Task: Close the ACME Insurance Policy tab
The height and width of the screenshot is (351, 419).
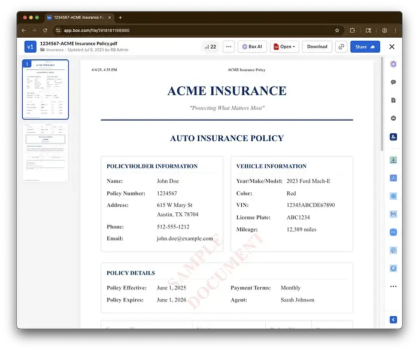Action: point(110,17)
